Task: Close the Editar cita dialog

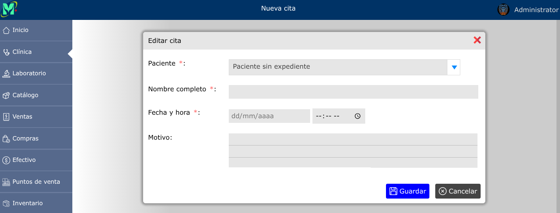Action: pos(477,40)
